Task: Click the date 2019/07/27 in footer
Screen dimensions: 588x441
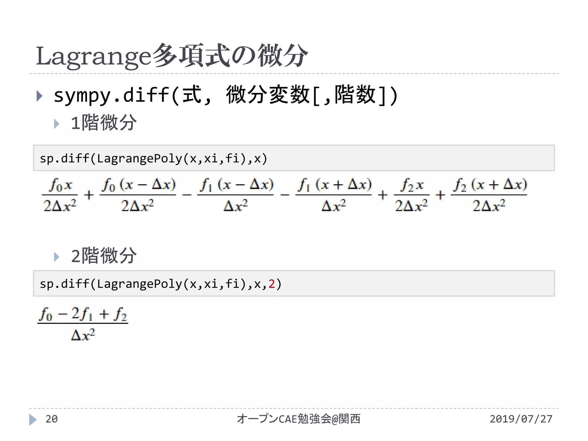Action: (x=521, y=419)
